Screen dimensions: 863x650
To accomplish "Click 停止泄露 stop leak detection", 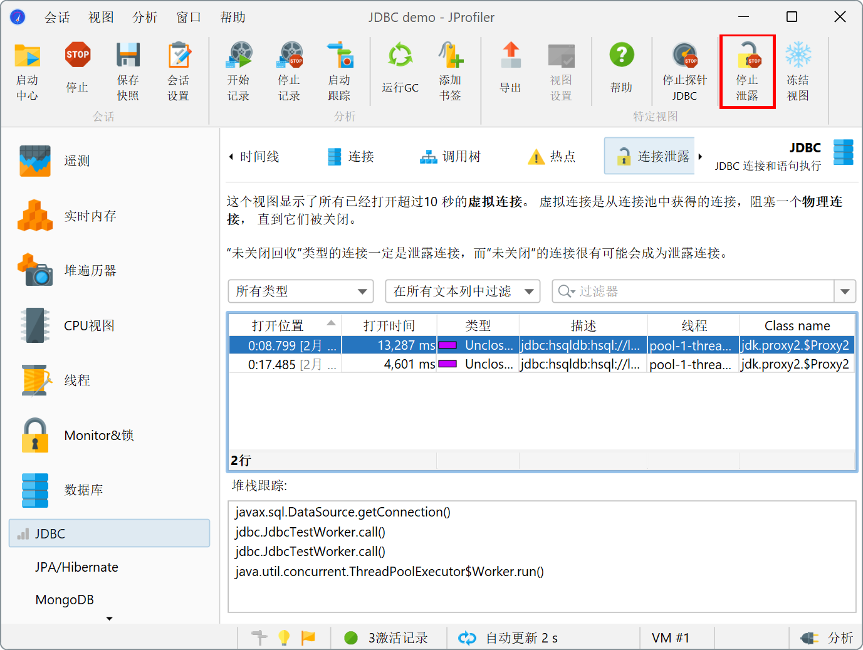I will [747, 71].
